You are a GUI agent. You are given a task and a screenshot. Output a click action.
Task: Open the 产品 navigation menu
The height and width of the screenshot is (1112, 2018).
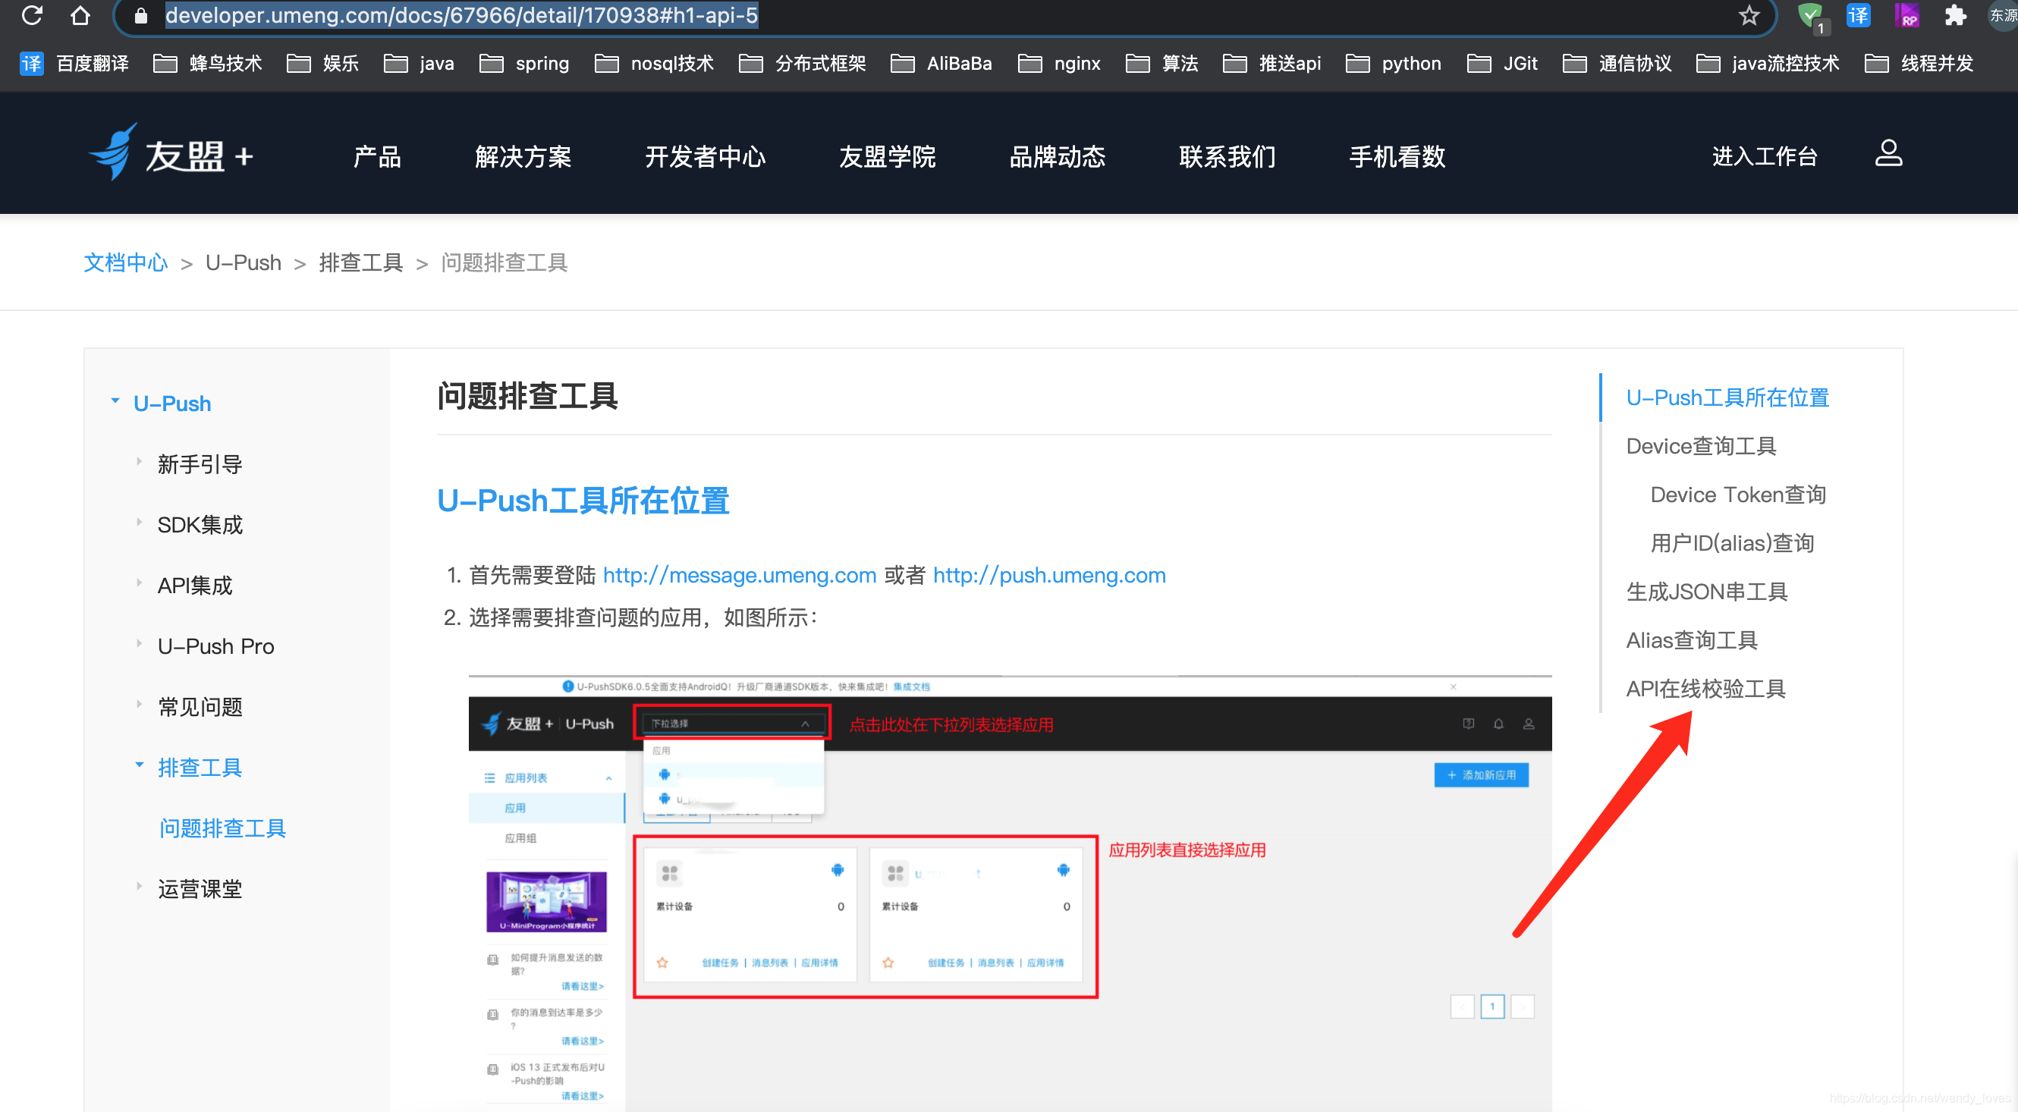[x=377, y=156]
